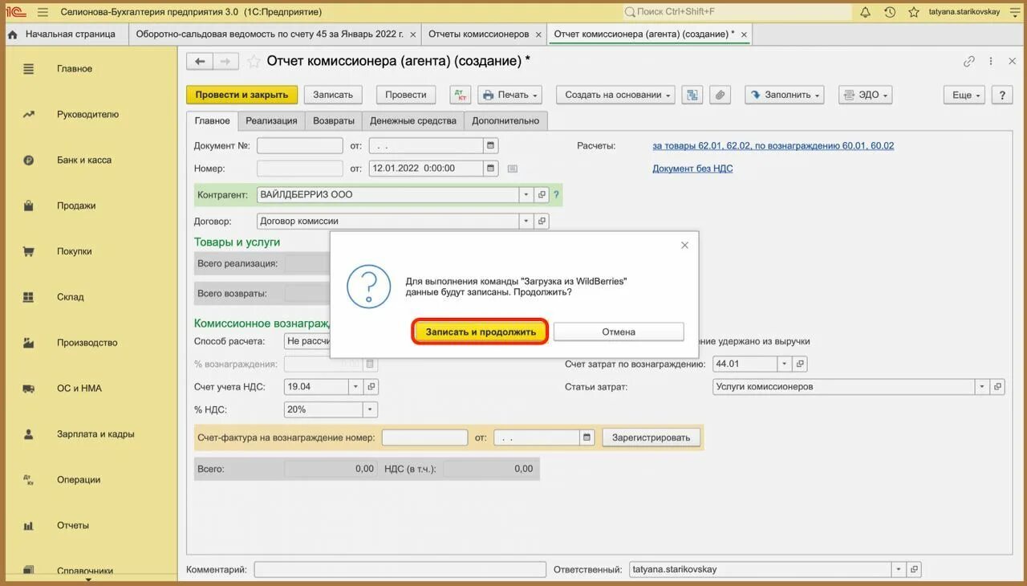Expand Контрагент ВАЙЛДБЕРРИЗ ООО dropdown
This screenshot has height=586, width=1027.
[x=526, y=195]
